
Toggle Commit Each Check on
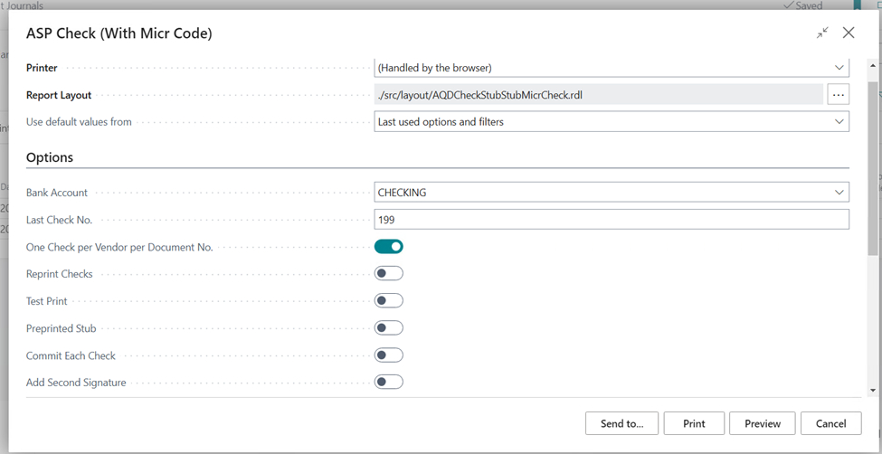point(389,355)
